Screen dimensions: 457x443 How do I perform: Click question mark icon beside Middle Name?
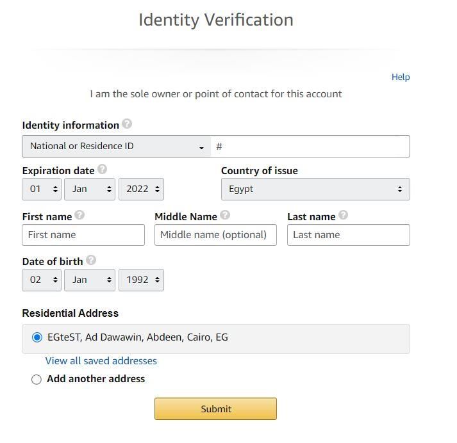point(225,215)
